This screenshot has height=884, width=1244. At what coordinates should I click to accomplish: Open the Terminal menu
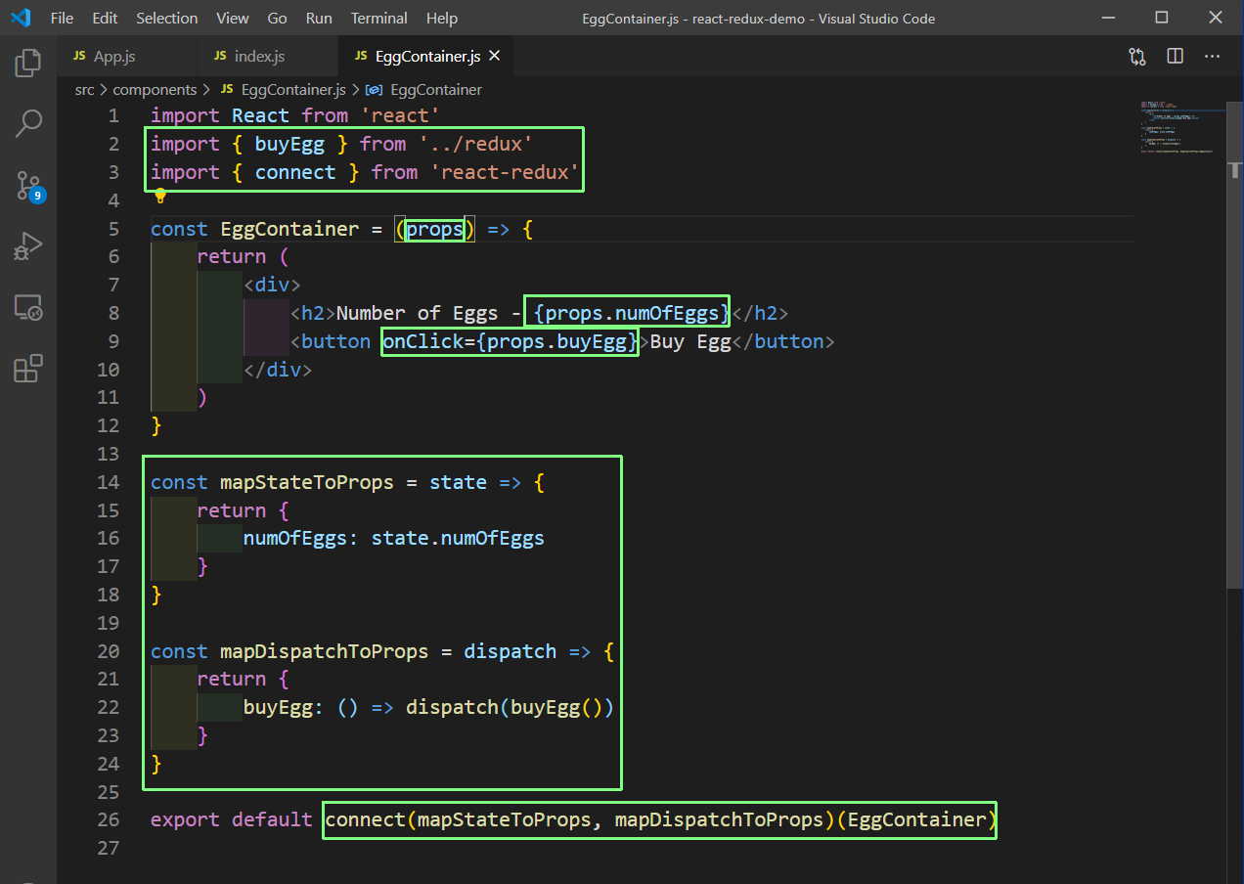click(x=379, y=19)
